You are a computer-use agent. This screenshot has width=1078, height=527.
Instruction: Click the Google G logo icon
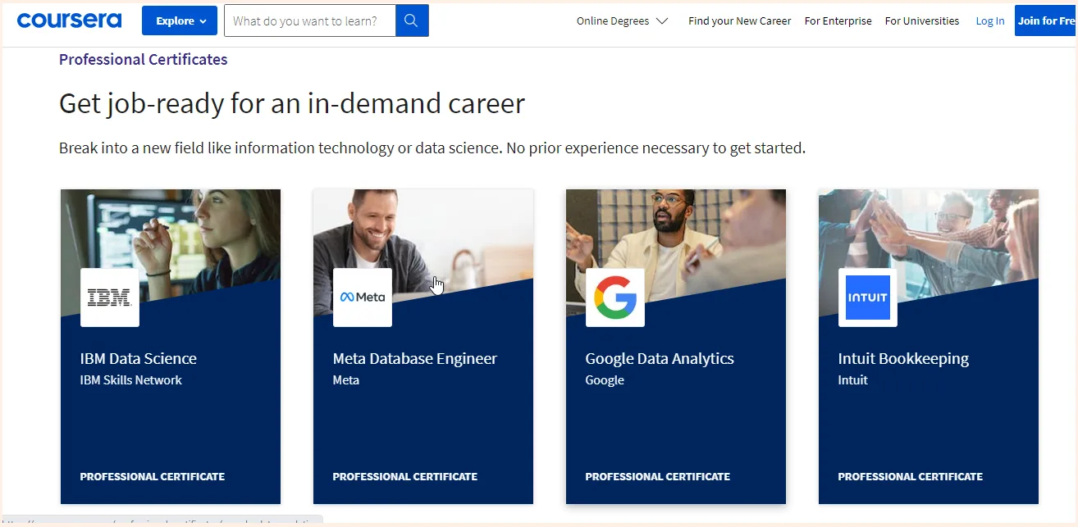615,298
